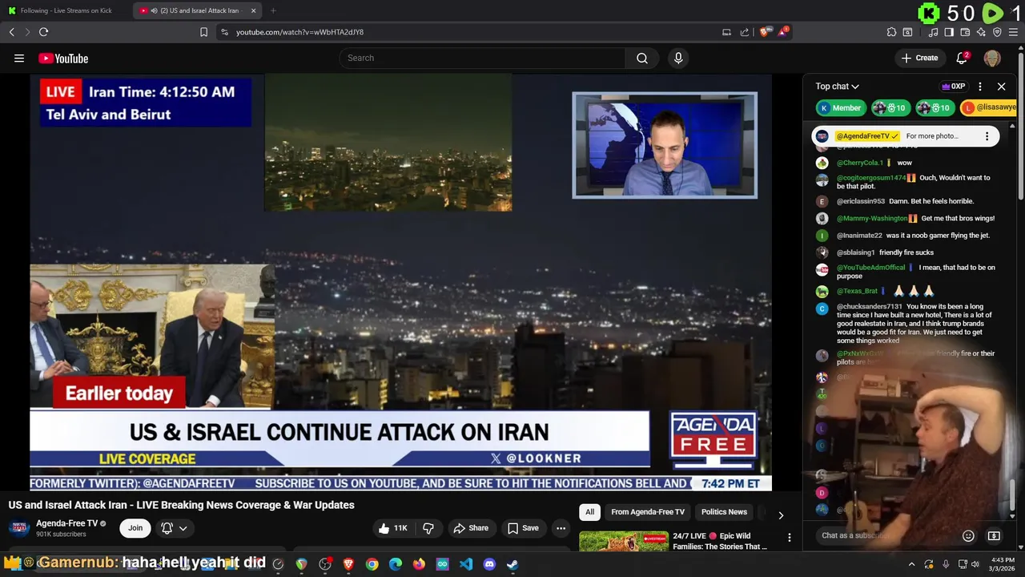Open Visual Studio Code from the taskbar
The image size is (1025, 577).
pos(466,564)
